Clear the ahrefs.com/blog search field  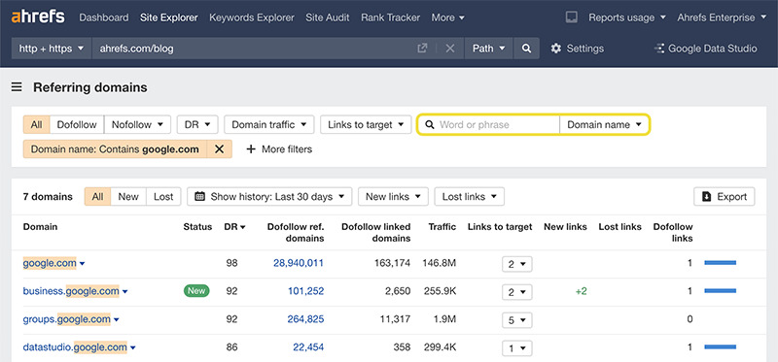450,49
